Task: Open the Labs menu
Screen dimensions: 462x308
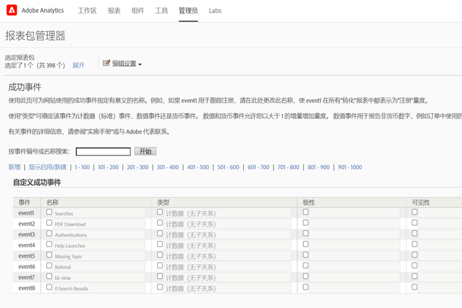Action: [x=215, y=10]
